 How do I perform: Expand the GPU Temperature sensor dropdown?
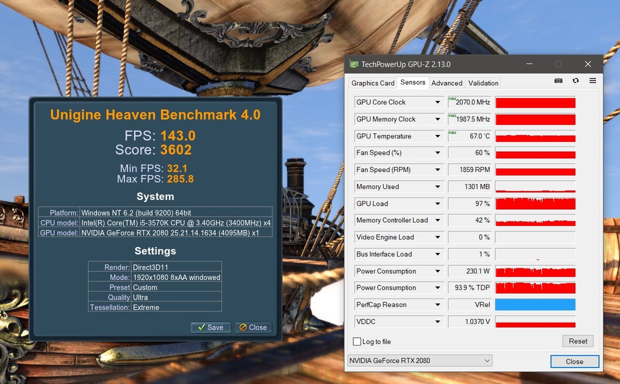click(x=438, y=137)
